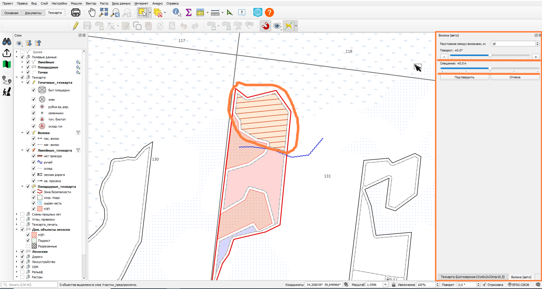This screenshot has width=542, height=289.
Task: Toggle editing with the pencil icon
Action: click(75, 26)
